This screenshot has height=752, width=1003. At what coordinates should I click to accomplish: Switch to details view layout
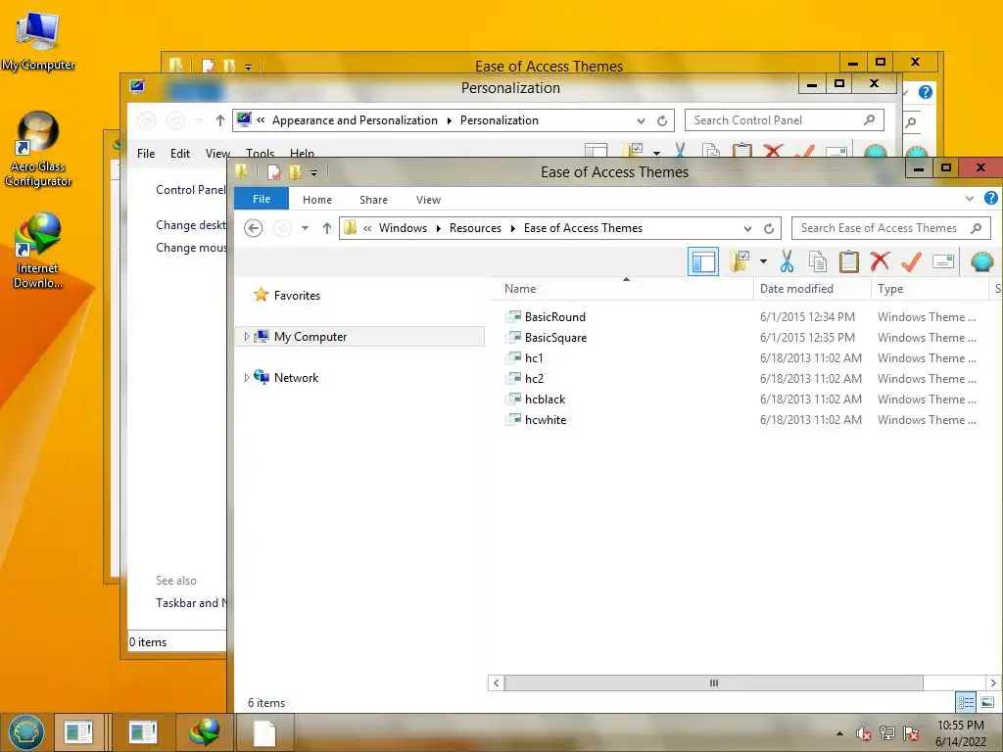[x=966, y=702]
